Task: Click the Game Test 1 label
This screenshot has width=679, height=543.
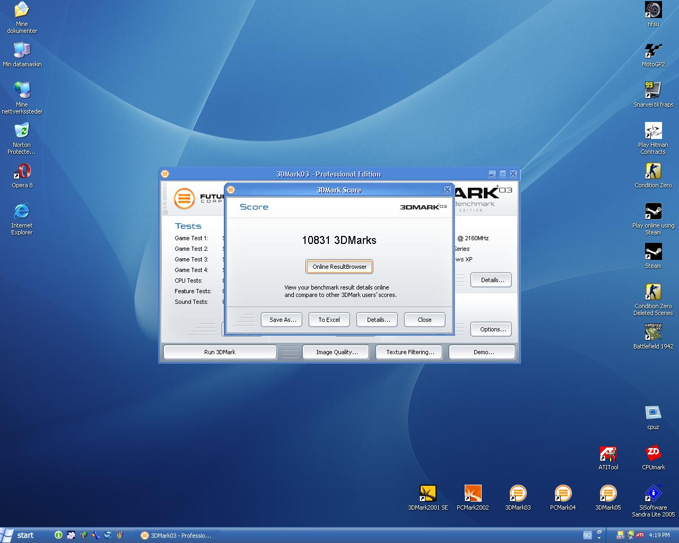Action: pos(191,238)
